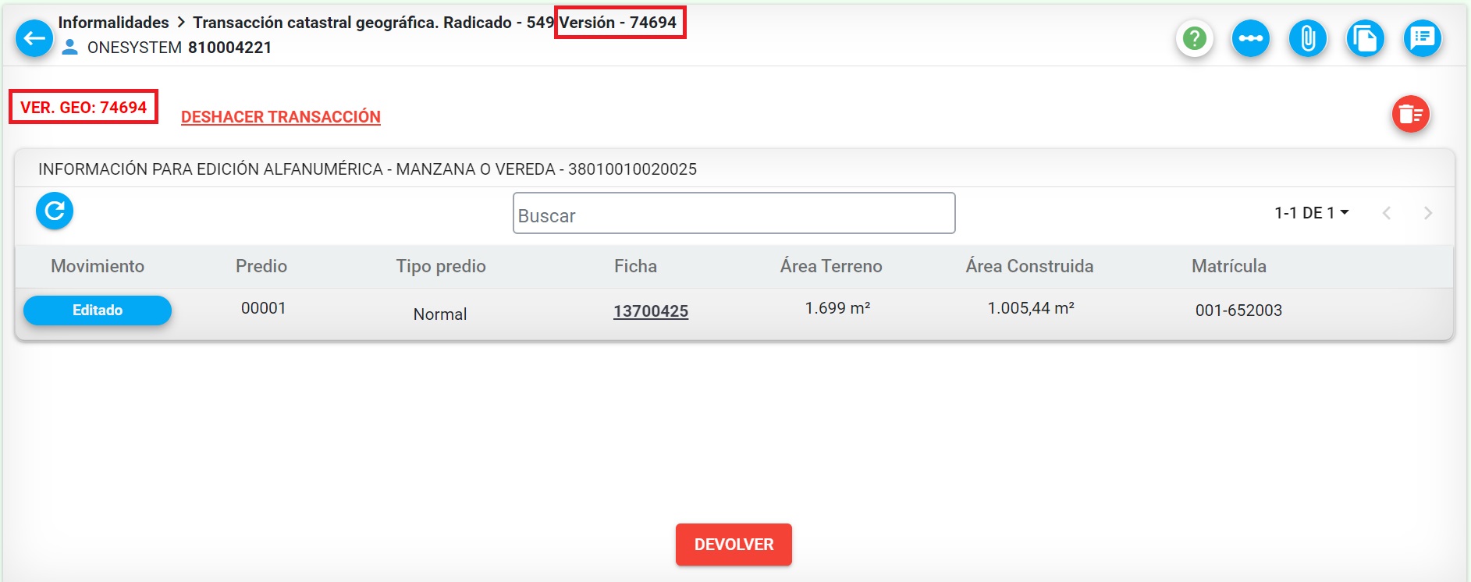The height and width of the screenshot is (582, 1471).
Task: Click the ONESYSTEM 810004221 user text
Action: coord(179,48)
